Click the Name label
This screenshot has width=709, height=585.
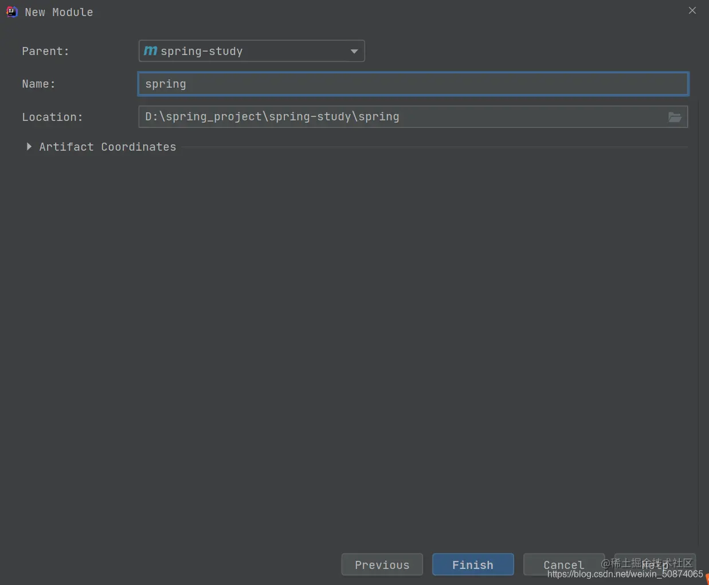38,84
